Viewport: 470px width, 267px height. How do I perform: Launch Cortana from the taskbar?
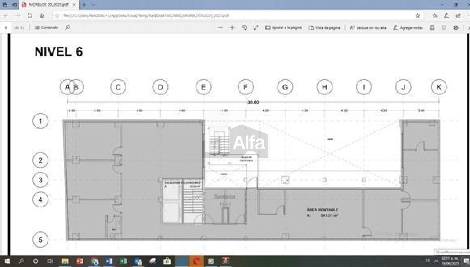click(x=36, y=261)
